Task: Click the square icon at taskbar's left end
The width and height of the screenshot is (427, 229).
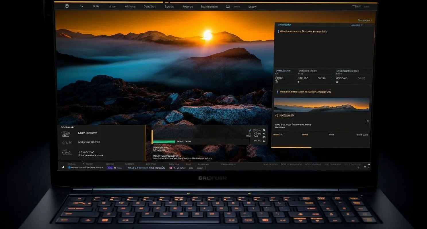Action: (63, 166)
